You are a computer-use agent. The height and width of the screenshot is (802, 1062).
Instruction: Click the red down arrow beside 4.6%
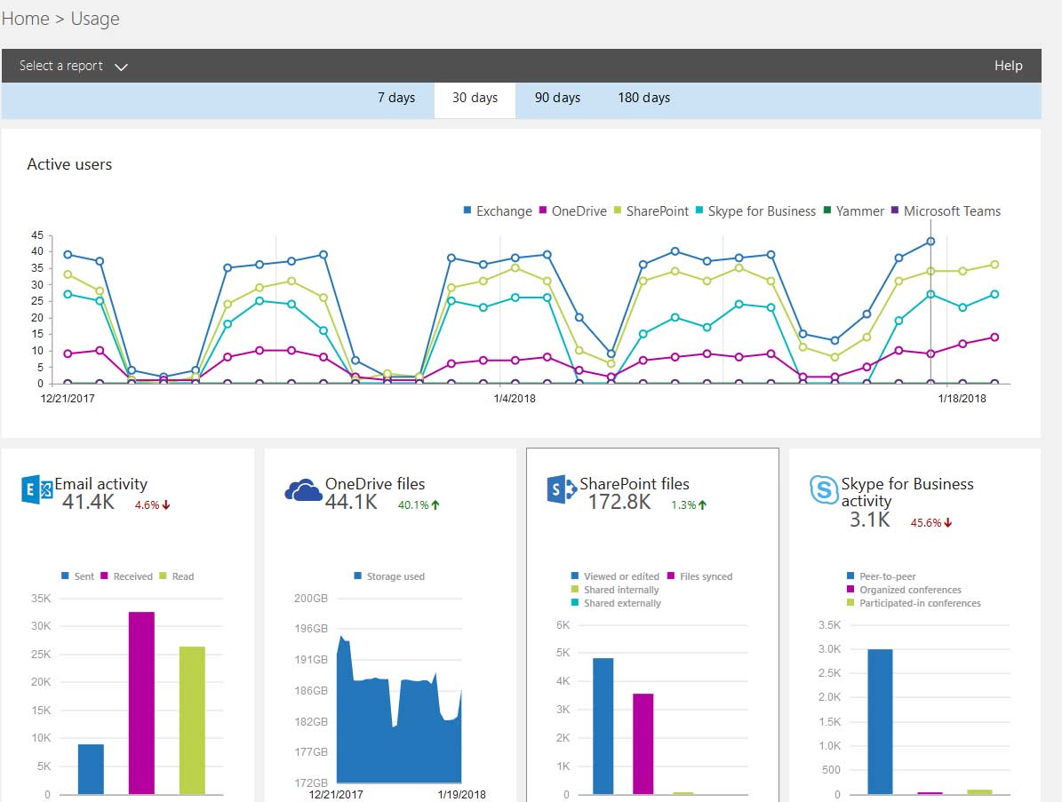166,505
